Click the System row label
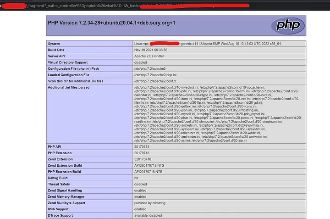Screen dimensions: 330x219 (x=54, y=44)
